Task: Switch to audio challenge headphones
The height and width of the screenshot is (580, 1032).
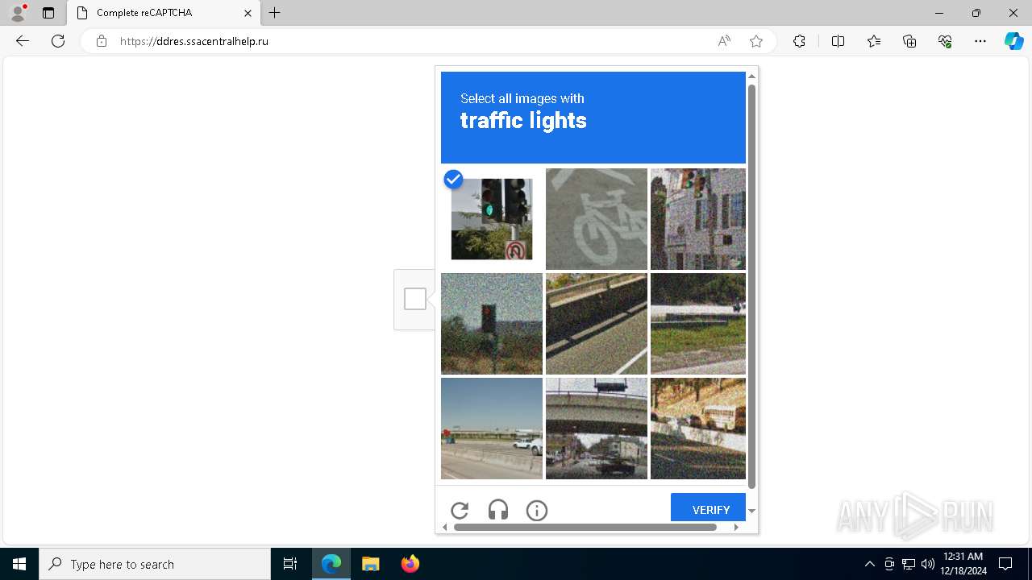Action: 498,510
